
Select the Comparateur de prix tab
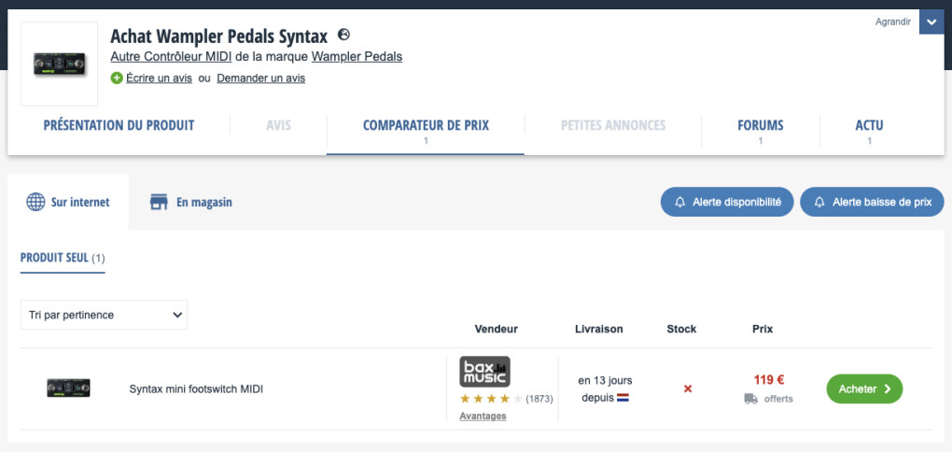click(x=426, y=131)
